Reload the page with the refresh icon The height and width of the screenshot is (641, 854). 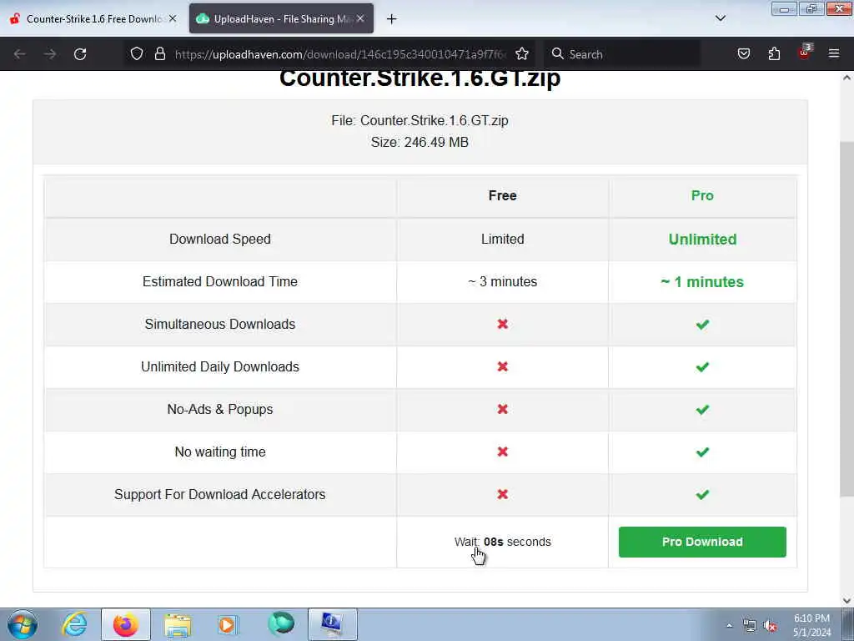click(x=80, y=54)
